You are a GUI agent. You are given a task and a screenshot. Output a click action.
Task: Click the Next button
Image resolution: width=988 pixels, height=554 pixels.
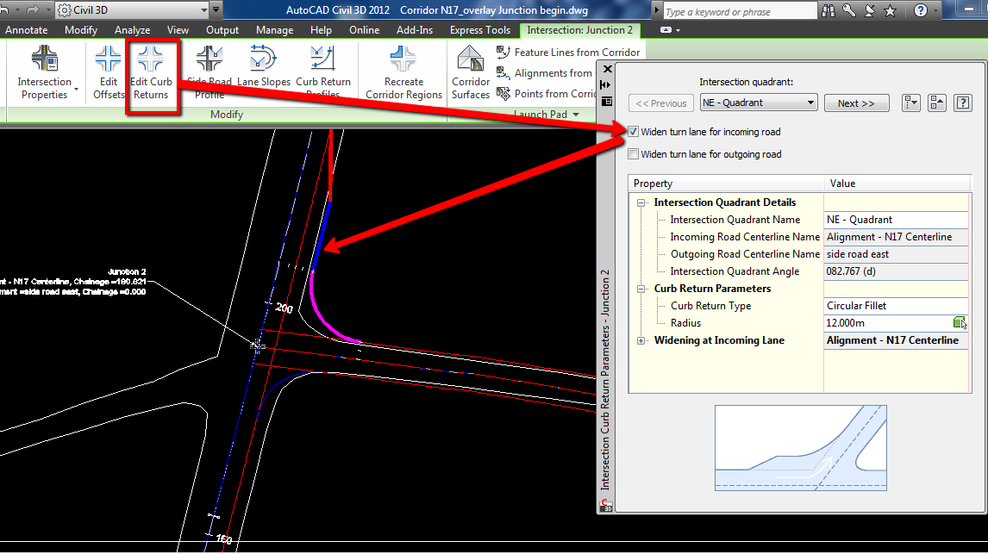coord(856,103)
